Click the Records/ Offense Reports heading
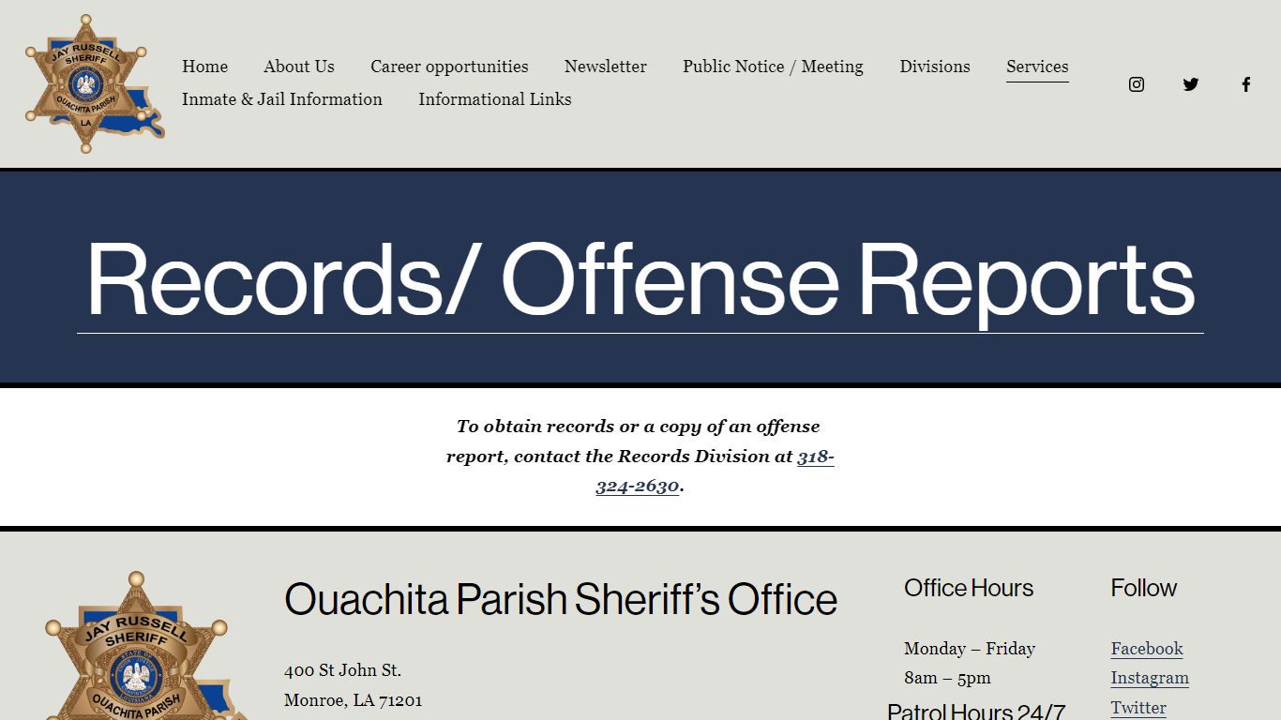 click(x=640, y=279)
